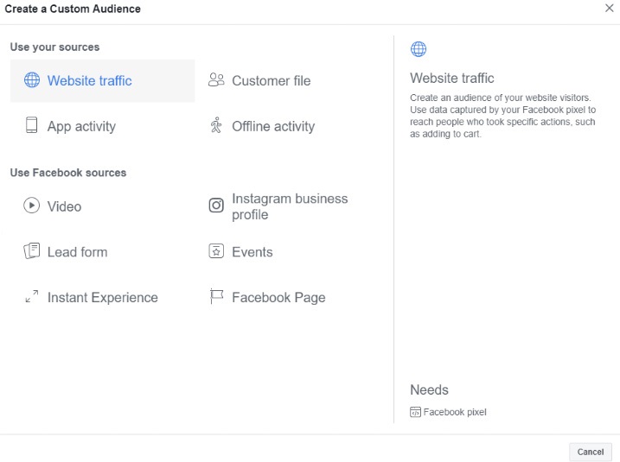Click the Events star calendar icon
620x462 pixels.
pyautogui.click(x=216, y=250)
